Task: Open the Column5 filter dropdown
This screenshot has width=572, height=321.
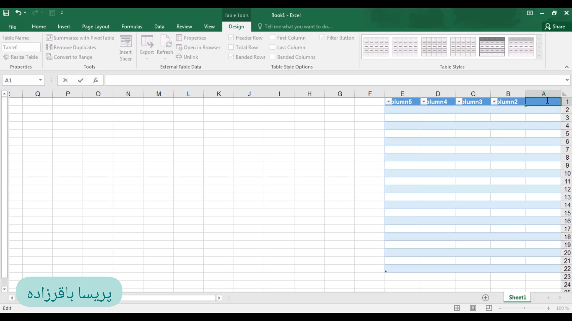Action: 388,102
